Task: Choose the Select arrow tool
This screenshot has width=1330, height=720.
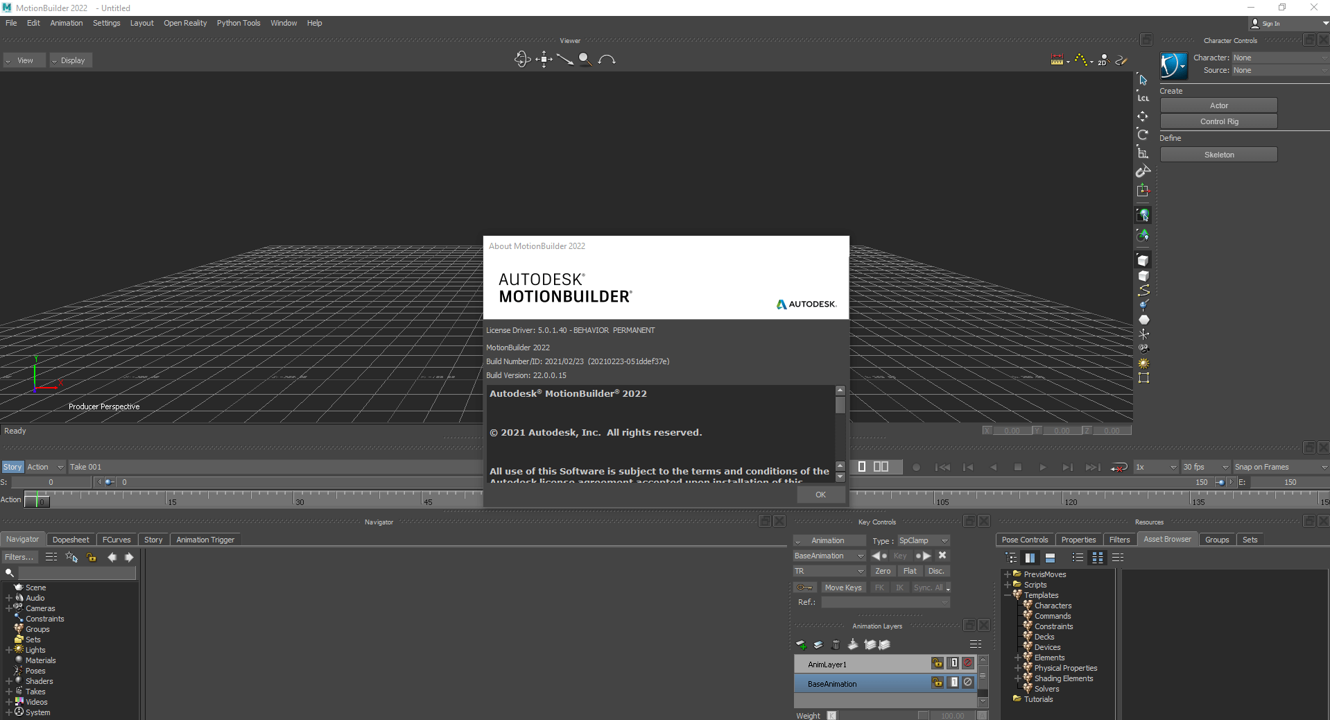Action: 1143,80
